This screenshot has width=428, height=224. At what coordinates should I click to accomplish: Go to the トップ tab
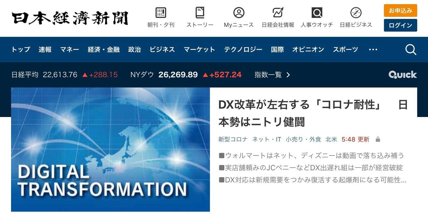click(21, 49)
